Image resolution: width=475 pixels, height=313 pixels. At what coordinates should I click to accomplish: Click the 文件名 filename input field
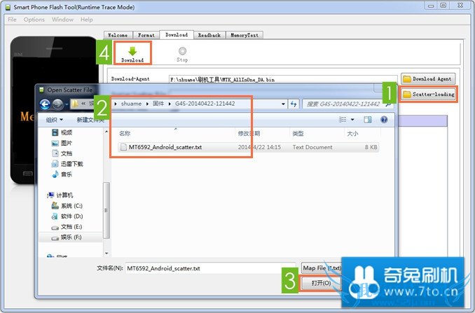210,268
